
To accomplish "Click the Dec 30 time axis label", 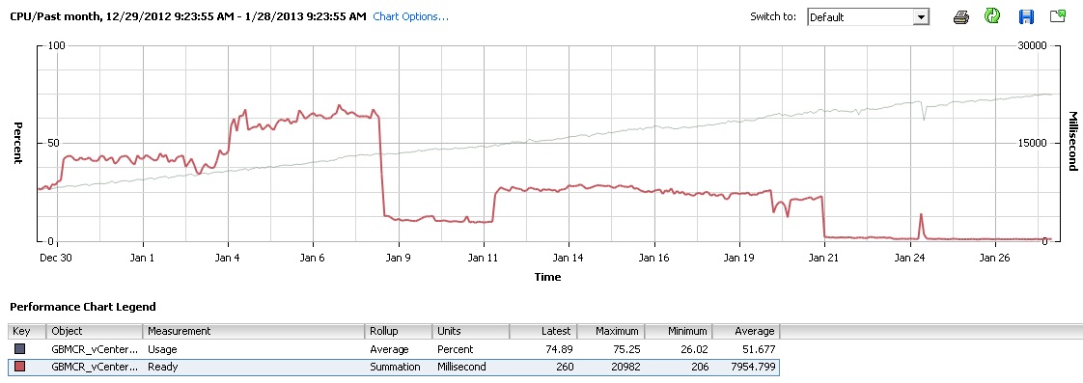I will pos(57,259).
